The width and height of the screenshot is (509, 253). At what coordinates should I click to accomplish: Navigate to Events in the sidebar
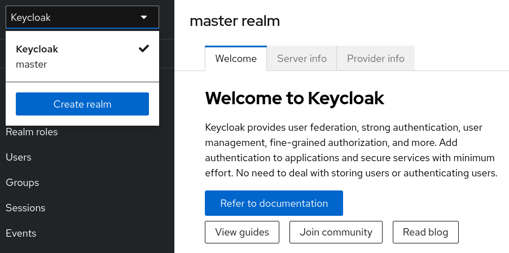coord(21,233)
